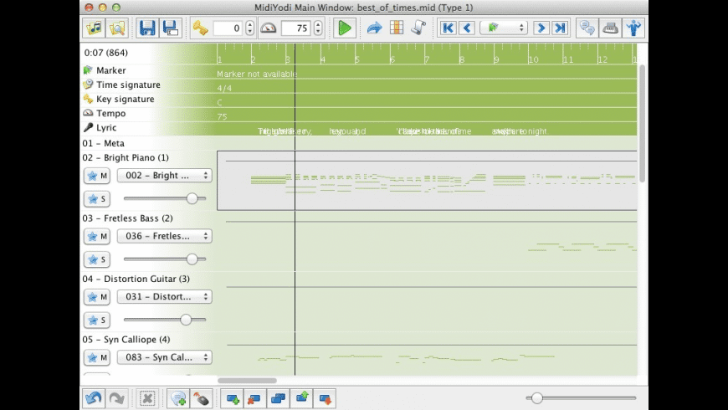Increase tempo 75 with up stepper arrow
This screenshot has width=728, height=410.
pos(318,24)
